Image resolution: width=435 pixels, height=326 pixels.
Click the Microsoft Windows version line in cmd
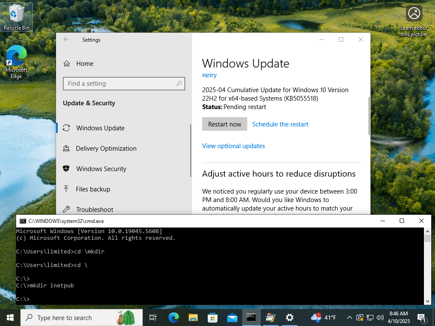89,231
